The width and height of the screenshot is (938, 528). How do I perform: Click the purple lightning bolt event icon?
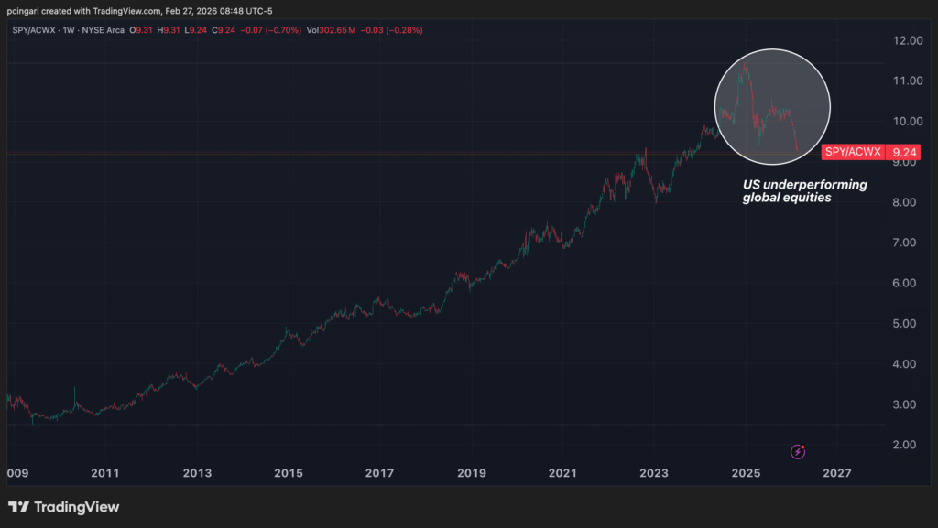[x=798, y=452]
